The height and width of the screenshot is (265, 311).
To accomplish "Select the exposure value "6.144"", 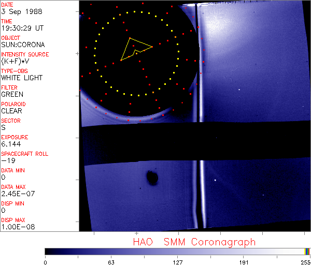I will (11, 144).
